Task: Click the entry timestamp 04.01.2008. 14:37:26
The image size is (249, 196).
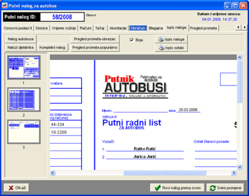Action: (220, 19)
